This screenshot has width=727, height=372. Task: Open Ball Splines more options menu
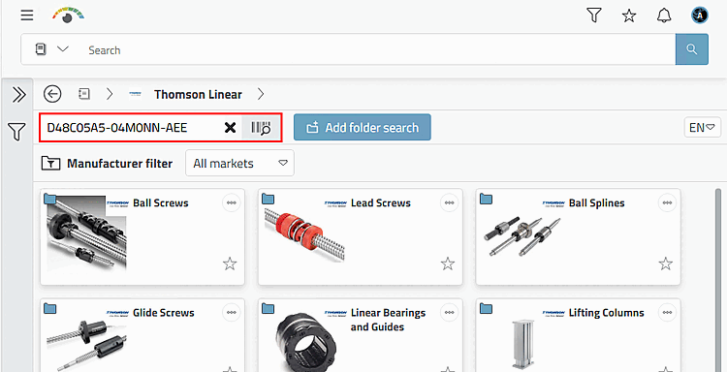click(x=667, y=202)
